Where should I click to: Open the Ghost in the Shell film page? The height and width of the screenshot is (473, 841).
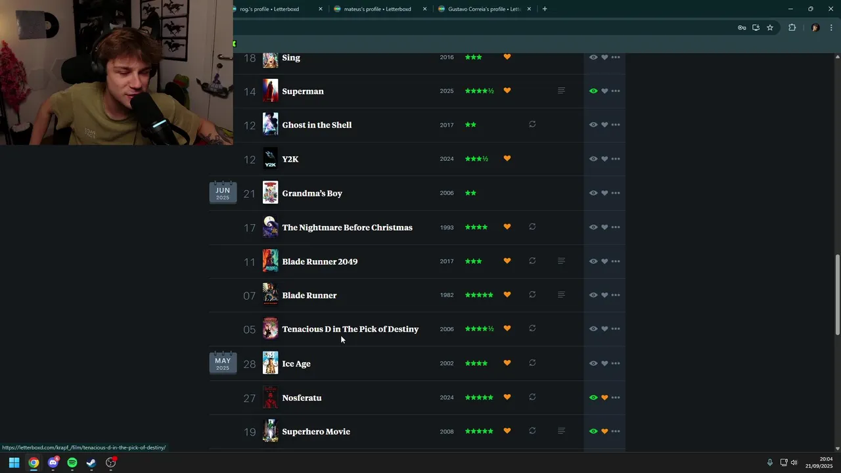(x=317, y=125)
